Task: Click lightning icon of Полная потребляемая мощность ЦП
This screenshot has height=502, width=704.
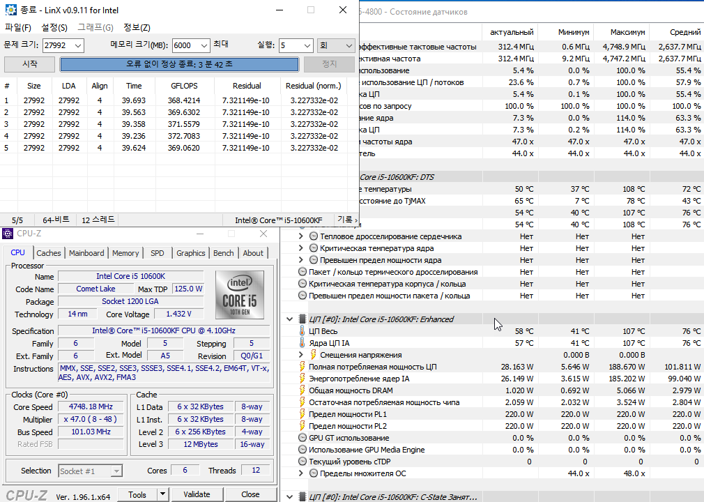Action: [303, 367]
